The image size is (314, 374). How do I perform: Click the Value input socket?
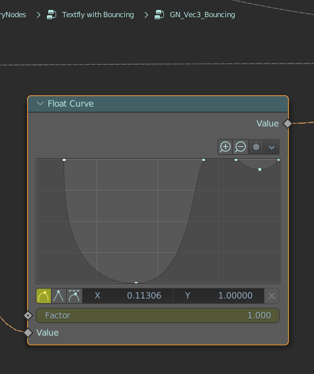(28, 333)
